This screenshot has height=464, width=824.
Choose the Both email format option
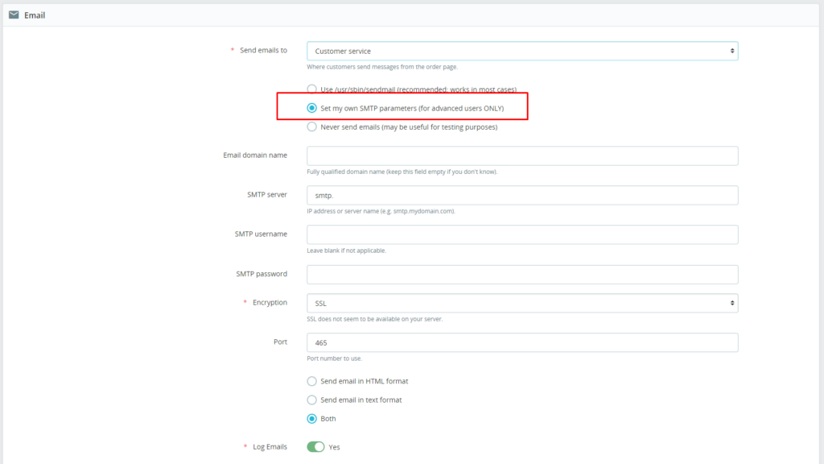click(x=311, y=419)
